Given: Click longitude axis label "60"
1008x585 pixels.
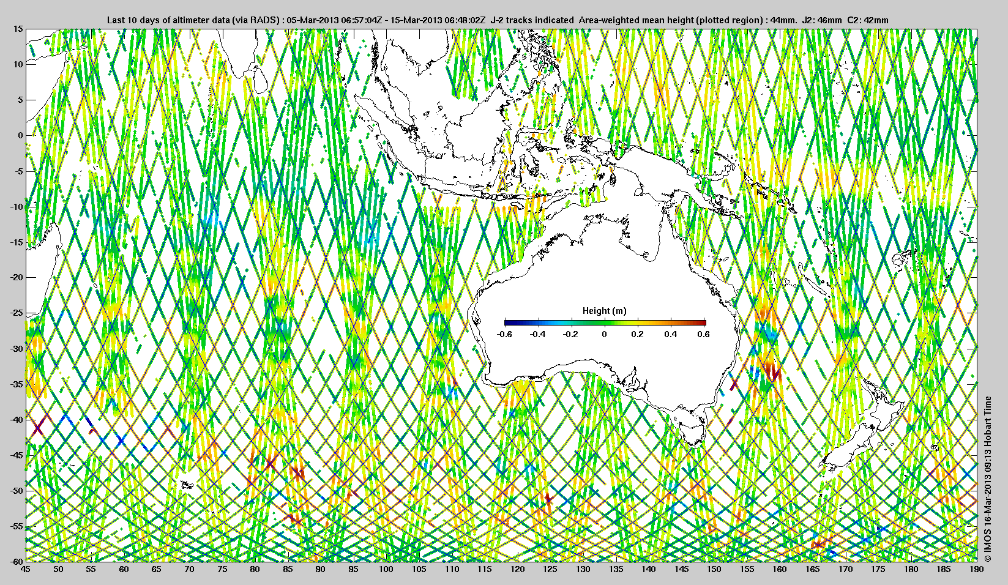Looking at the screenshot, I should pos(124,569).
